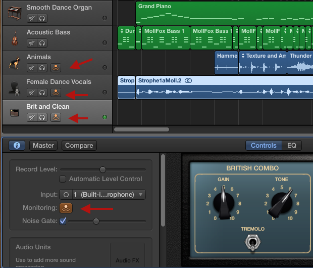Screen dimensions: 313x268
Task: Select the first MollFox Bass 1 region
Action: (166, 38)
